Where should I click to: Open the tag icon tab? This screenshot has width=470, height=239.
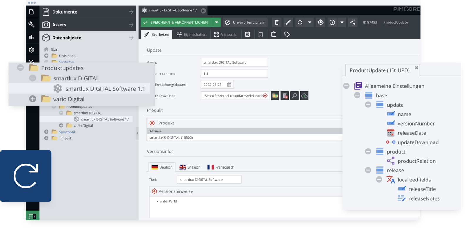tap(287, 34)
